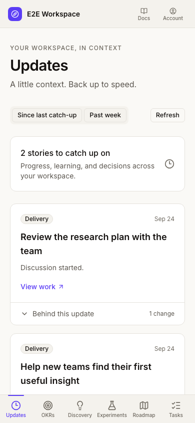Open the Roadmap map icon
195x423 pixels.
click(144, 405)
